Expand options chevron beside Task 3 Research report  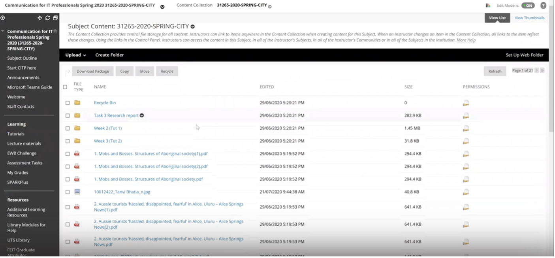142,115
